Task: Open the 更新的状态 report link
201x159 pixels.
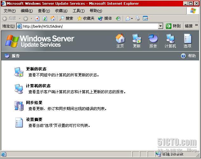Action: pyautogui.click(x=36, y=69)
